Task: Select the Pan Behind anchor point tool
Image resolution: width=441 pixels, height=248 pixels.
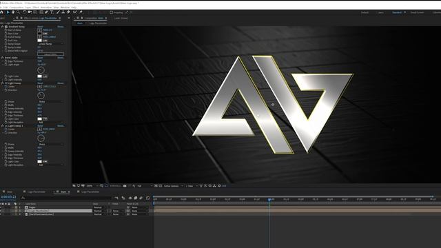Action: 35,12
